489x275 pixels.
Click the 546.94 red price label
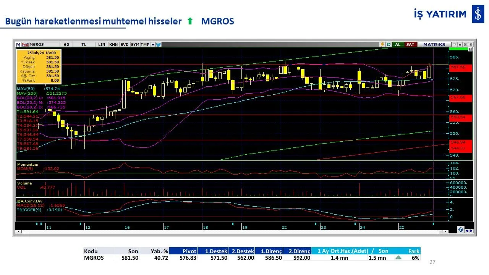point(461,142)
